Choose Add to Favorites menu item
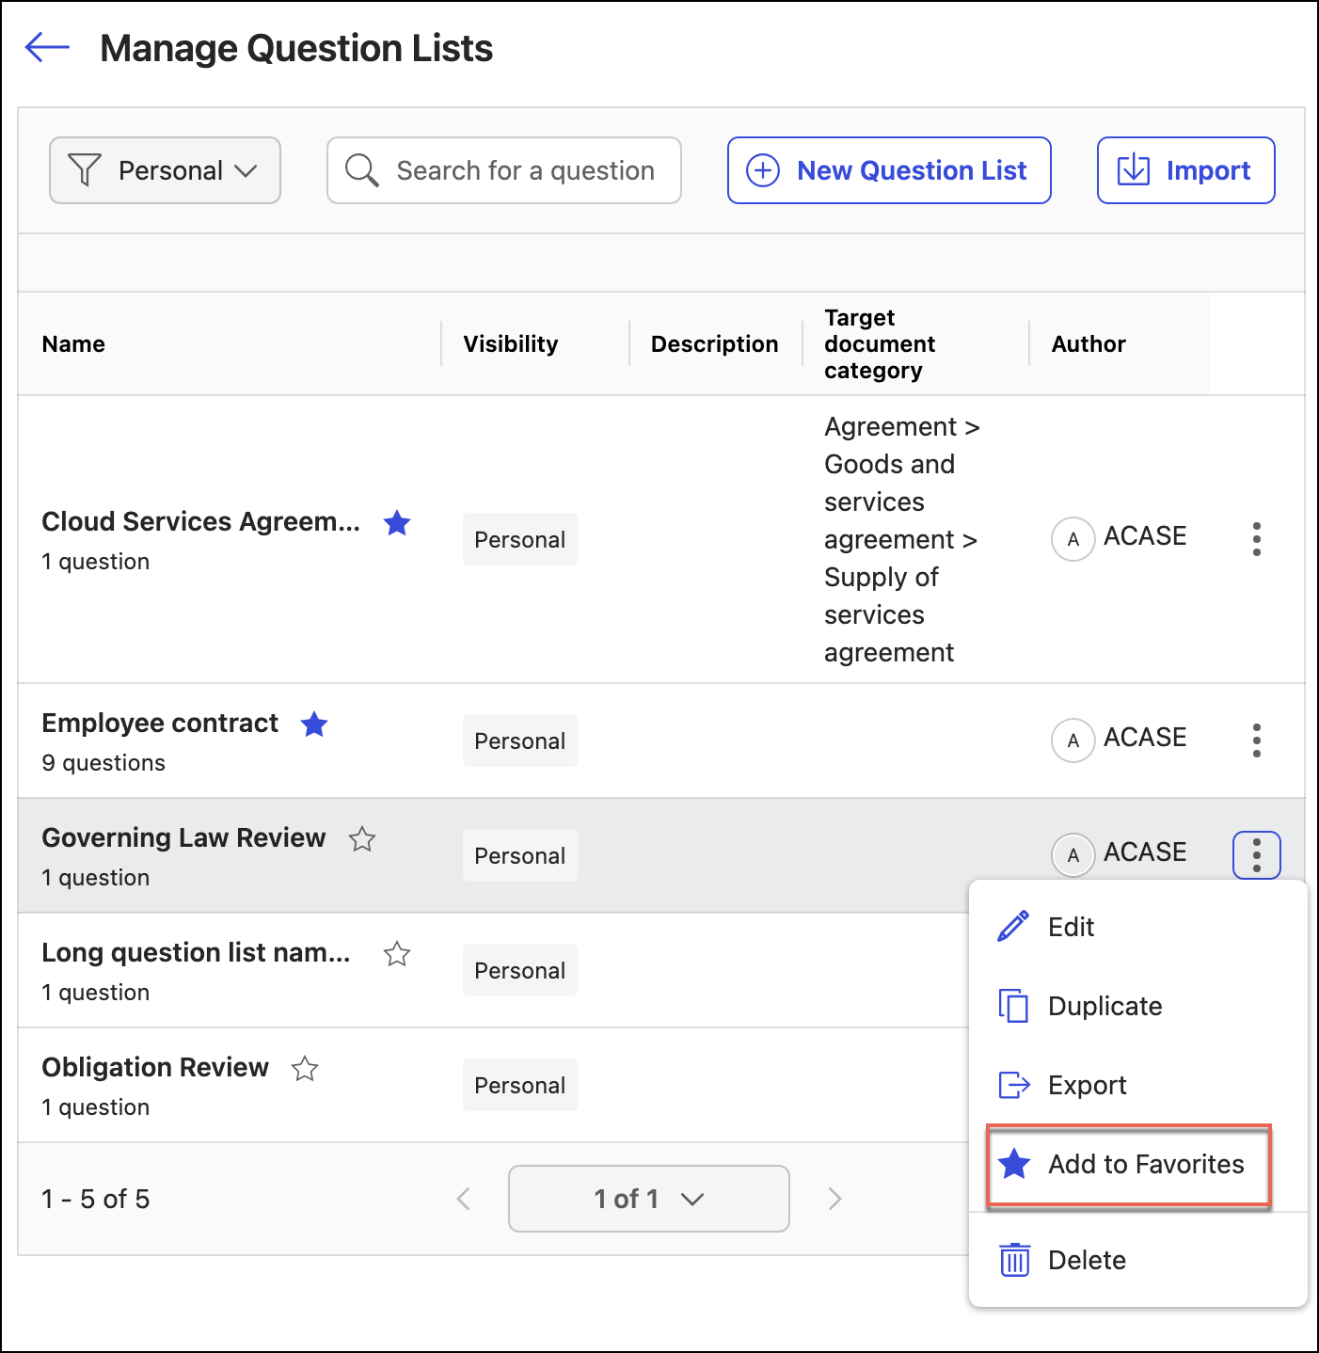The width and height of the screenshot is (1319, 1353). [x=1129, y=1164]
